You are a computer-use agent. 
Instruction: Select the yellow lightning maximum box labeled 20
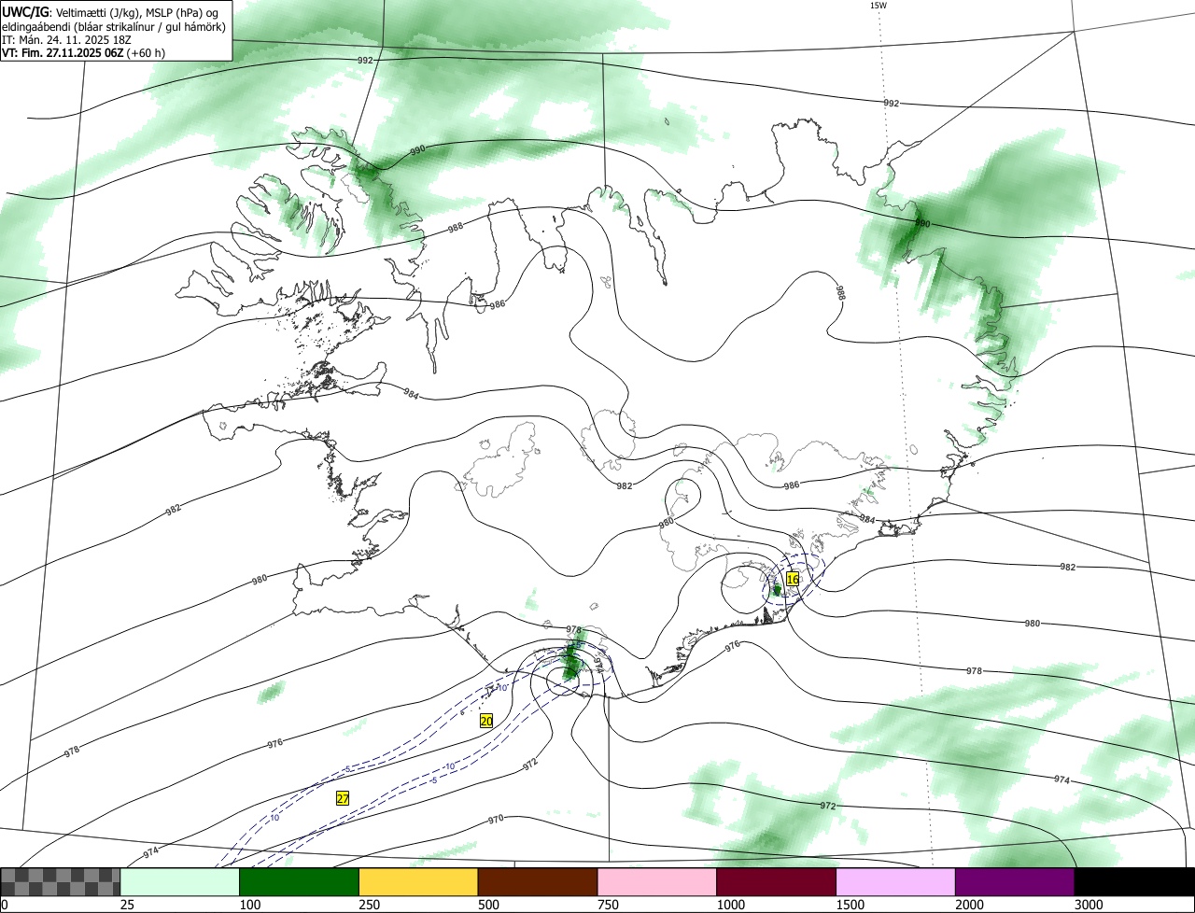coord(486,721)
